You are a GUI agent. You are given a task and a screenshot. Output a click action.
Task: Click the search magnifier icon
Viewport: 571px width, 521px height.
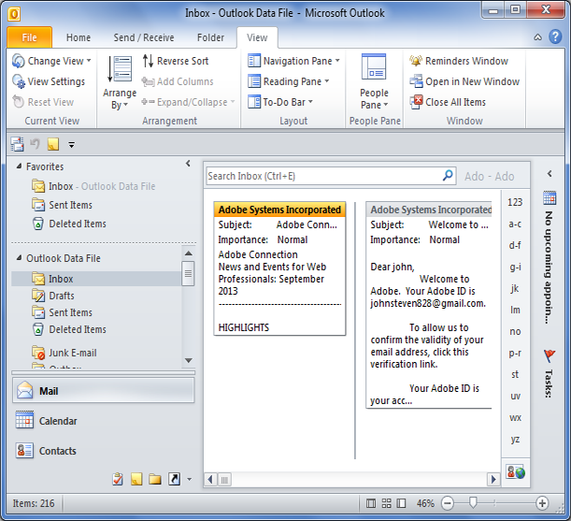click(x=448, y=176)
